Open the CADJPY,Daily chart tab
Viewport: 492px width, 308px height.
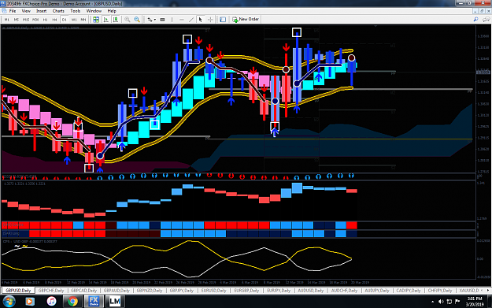409,291
